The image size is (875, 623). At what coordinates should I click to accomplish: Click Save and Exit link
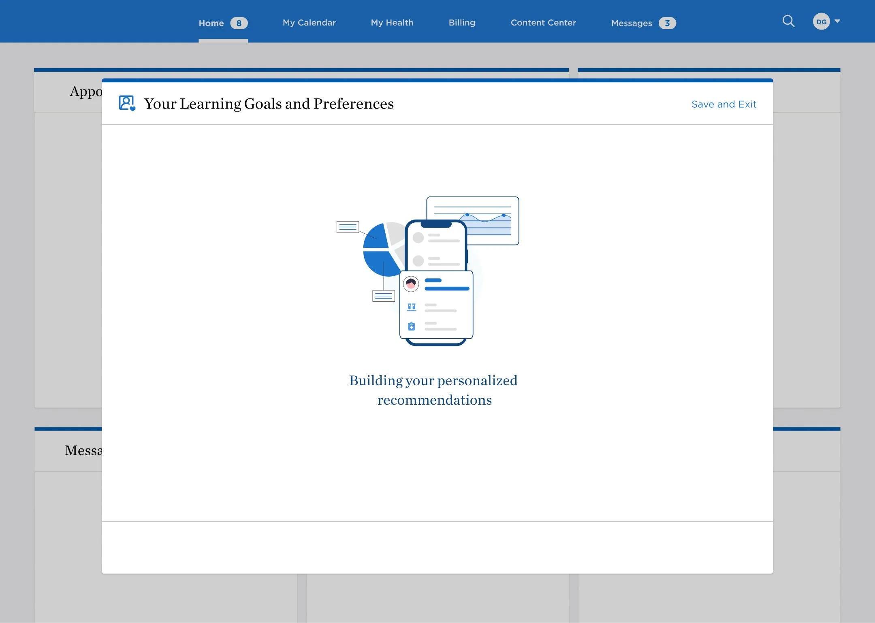(x=723, y=105)
